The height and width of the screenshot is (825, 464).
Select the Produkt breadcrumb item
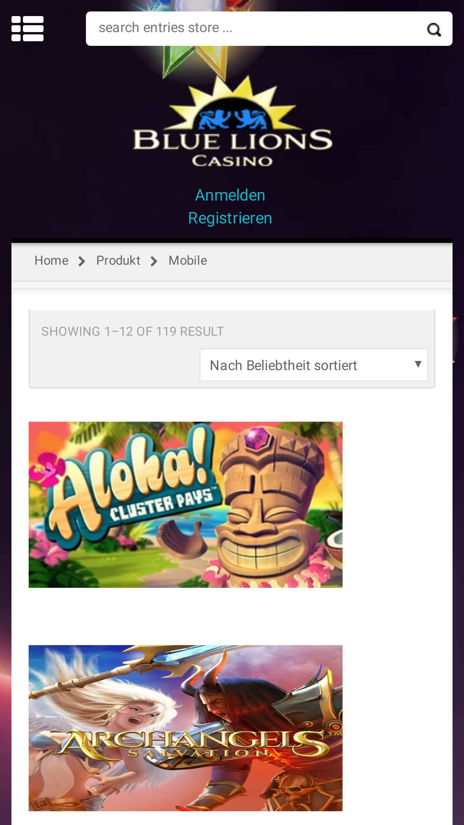coord(118,260)
